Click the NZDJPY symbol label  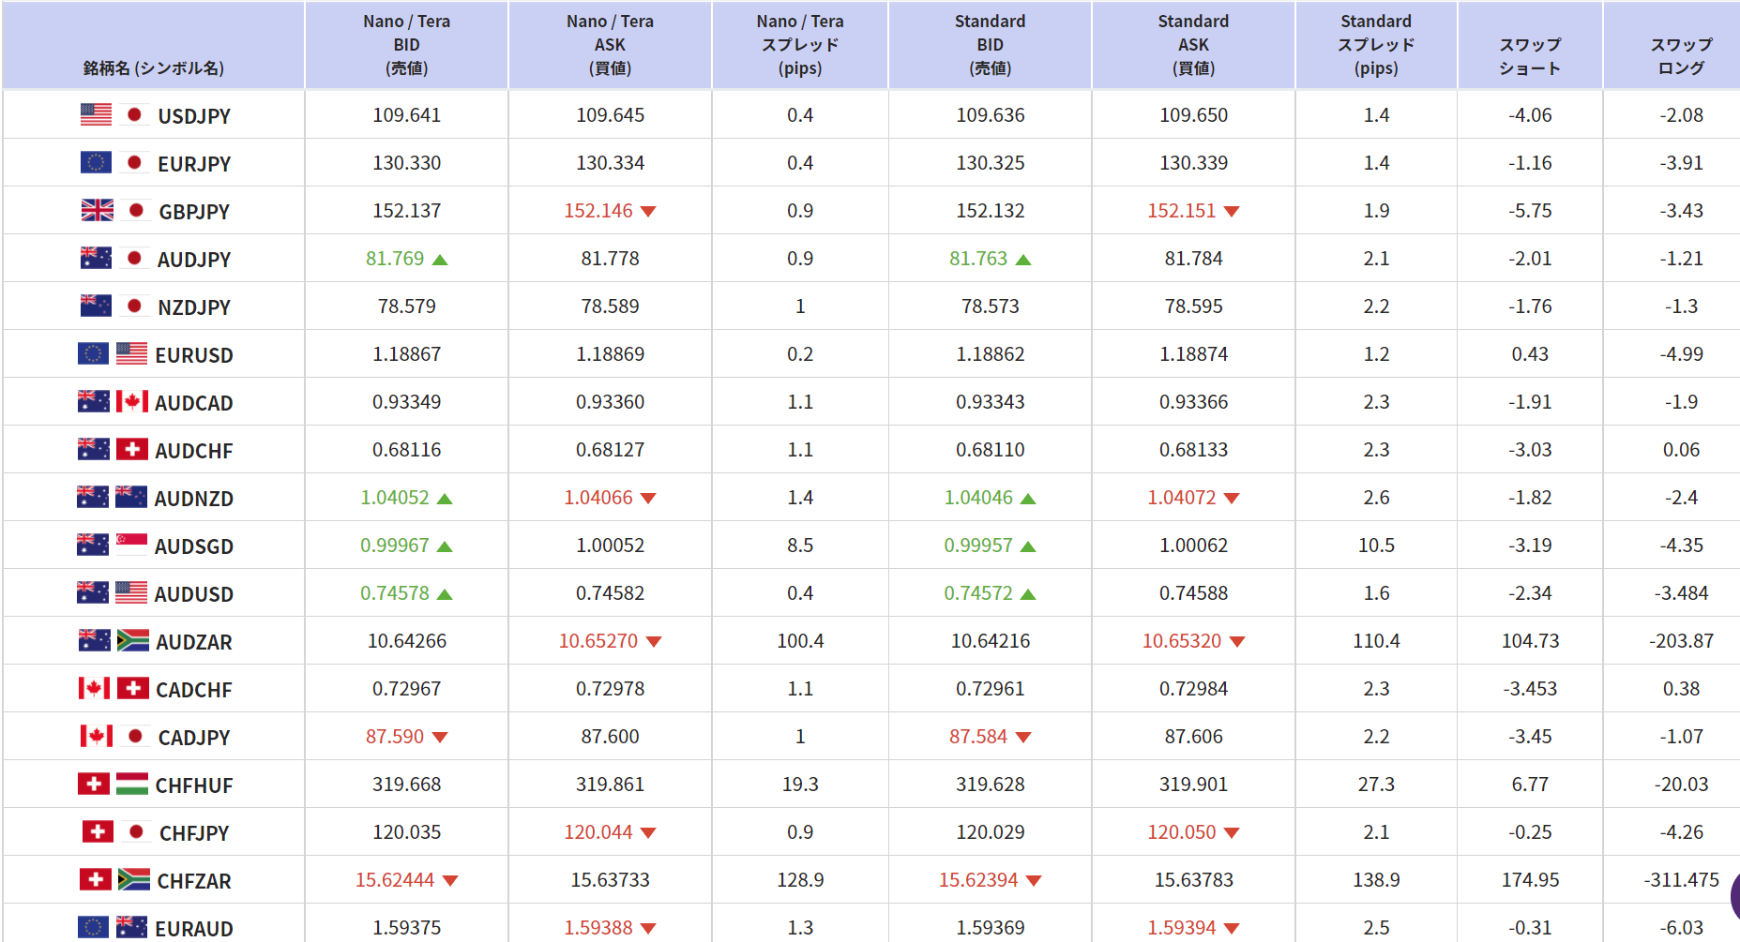point(194,307)
